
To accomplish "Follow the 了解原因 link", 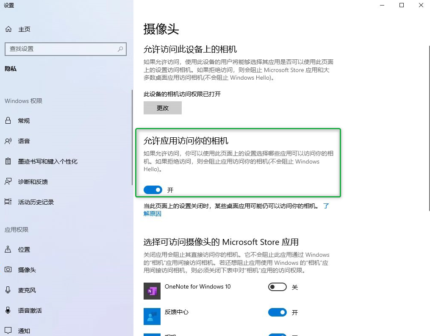I will pos(152,214).
